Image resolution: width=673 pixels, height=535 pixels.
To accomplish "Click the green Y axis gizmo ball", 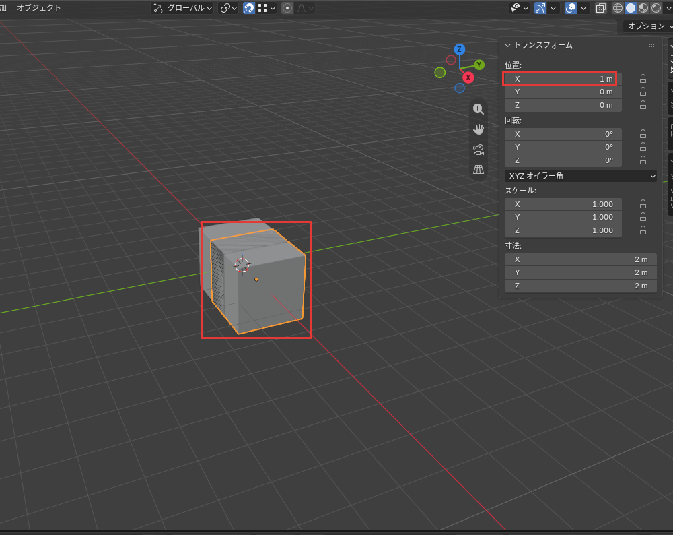I will click(479, 65).
